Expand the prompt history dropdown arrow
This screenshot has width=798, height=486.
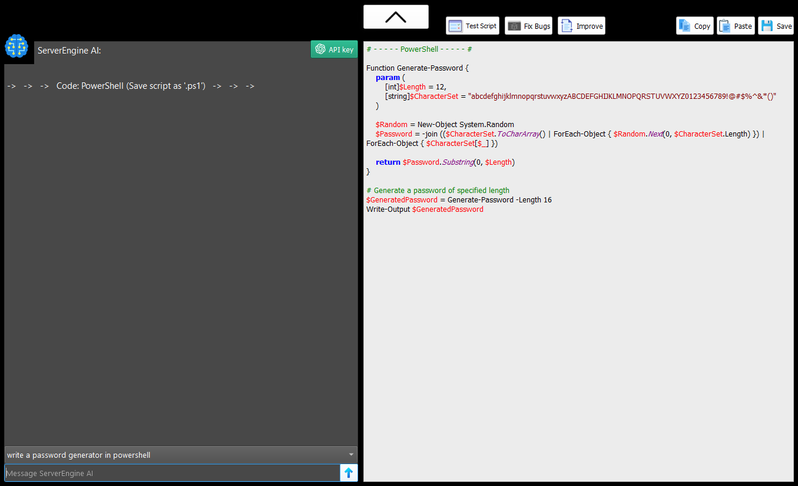[x=351, y=455]
